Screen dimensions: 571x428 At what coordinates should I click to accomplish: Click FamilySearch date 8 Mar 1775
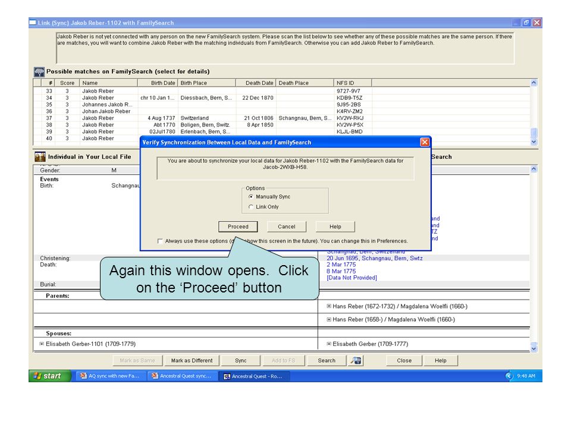(341, 271)
